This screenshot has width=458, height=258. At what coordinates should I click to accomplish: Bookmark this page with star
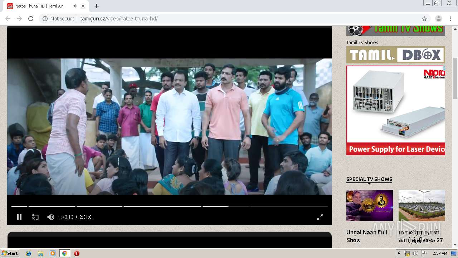tap(424, 19)
